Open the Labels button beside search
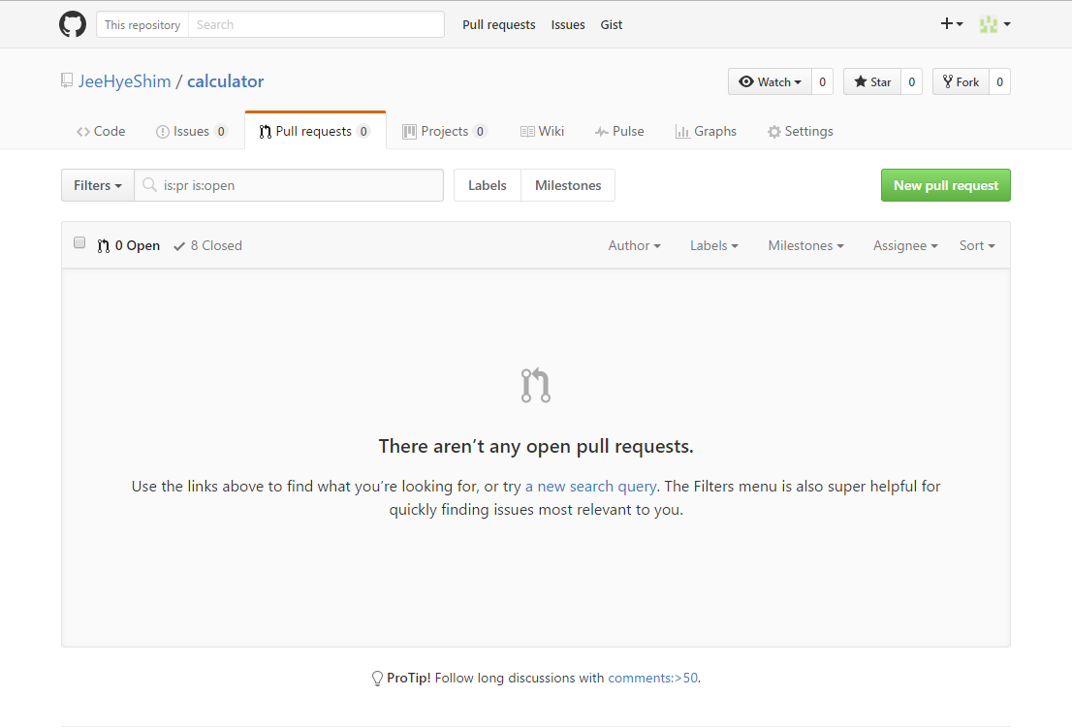 click(488, 185)
